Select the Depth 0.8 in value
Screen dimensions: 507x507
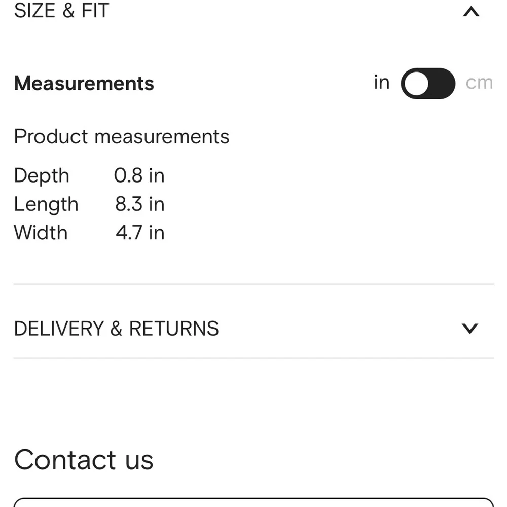139,175
